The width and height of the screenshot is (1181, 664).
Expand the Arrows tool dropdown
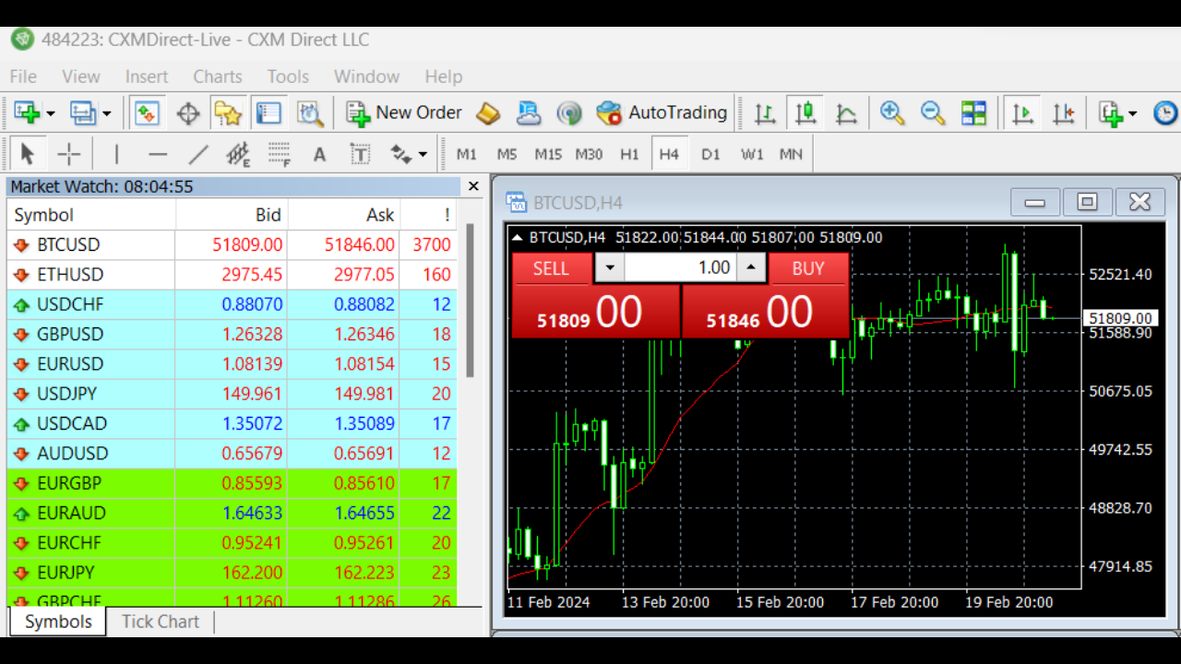[x=423, y=154]
